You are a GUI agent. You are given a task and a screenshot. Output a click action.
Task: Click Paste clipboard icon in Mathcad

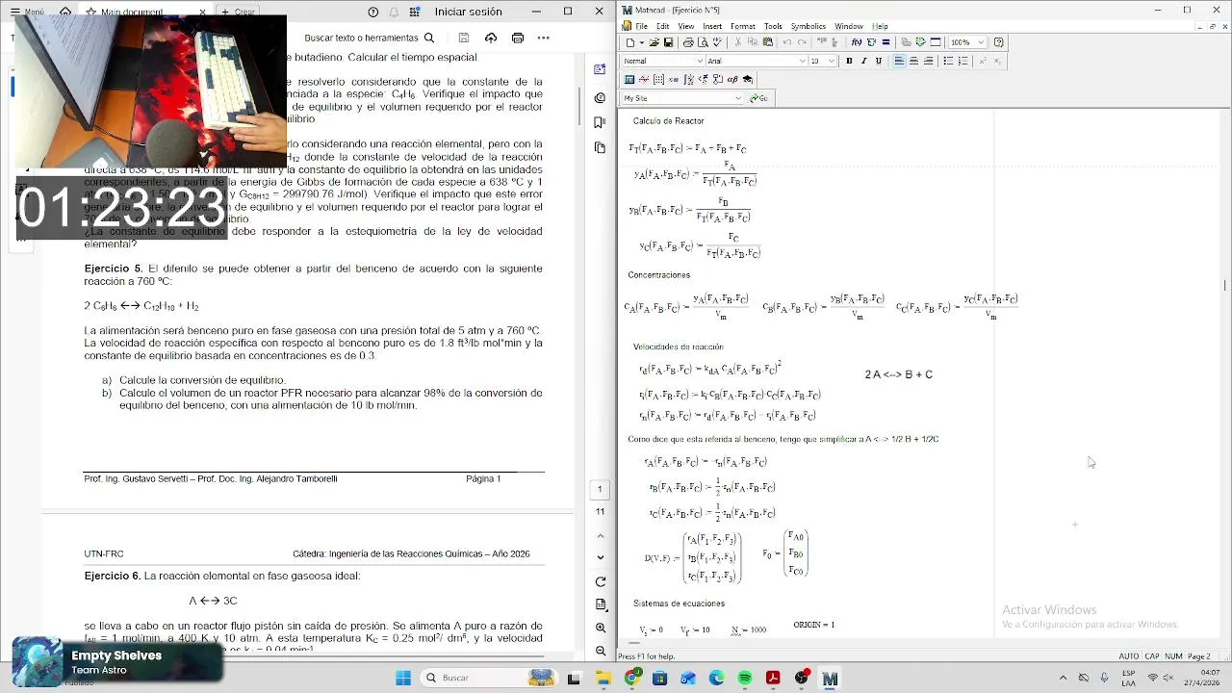(x=767, y=42)
